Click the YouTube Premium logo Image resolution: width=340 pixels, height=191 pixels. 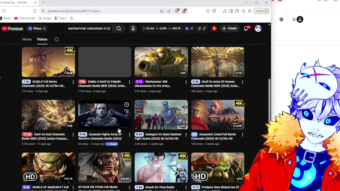tap(12, 28)
